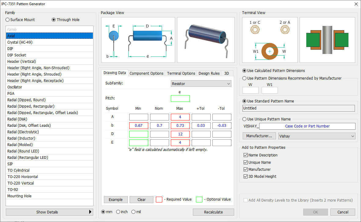361x222 pixels.
Task: Select Radial (Disk) family
Action: point(50,119)
